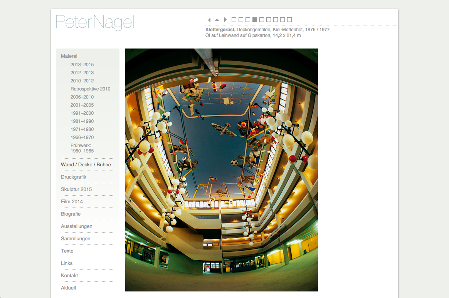Screen dimensions: 449x298
Task: Open paintings from 1966–1970
Action: pos(82,137)
